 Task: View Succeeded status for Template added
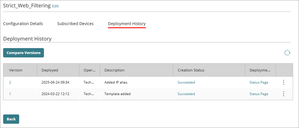[186, 94]
